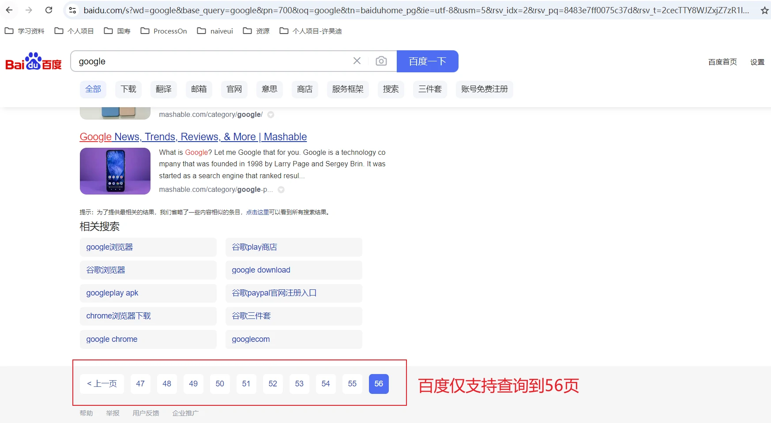771x423 pixels.
Task: Click the browser back arrow
Action: tap(9, 10)
